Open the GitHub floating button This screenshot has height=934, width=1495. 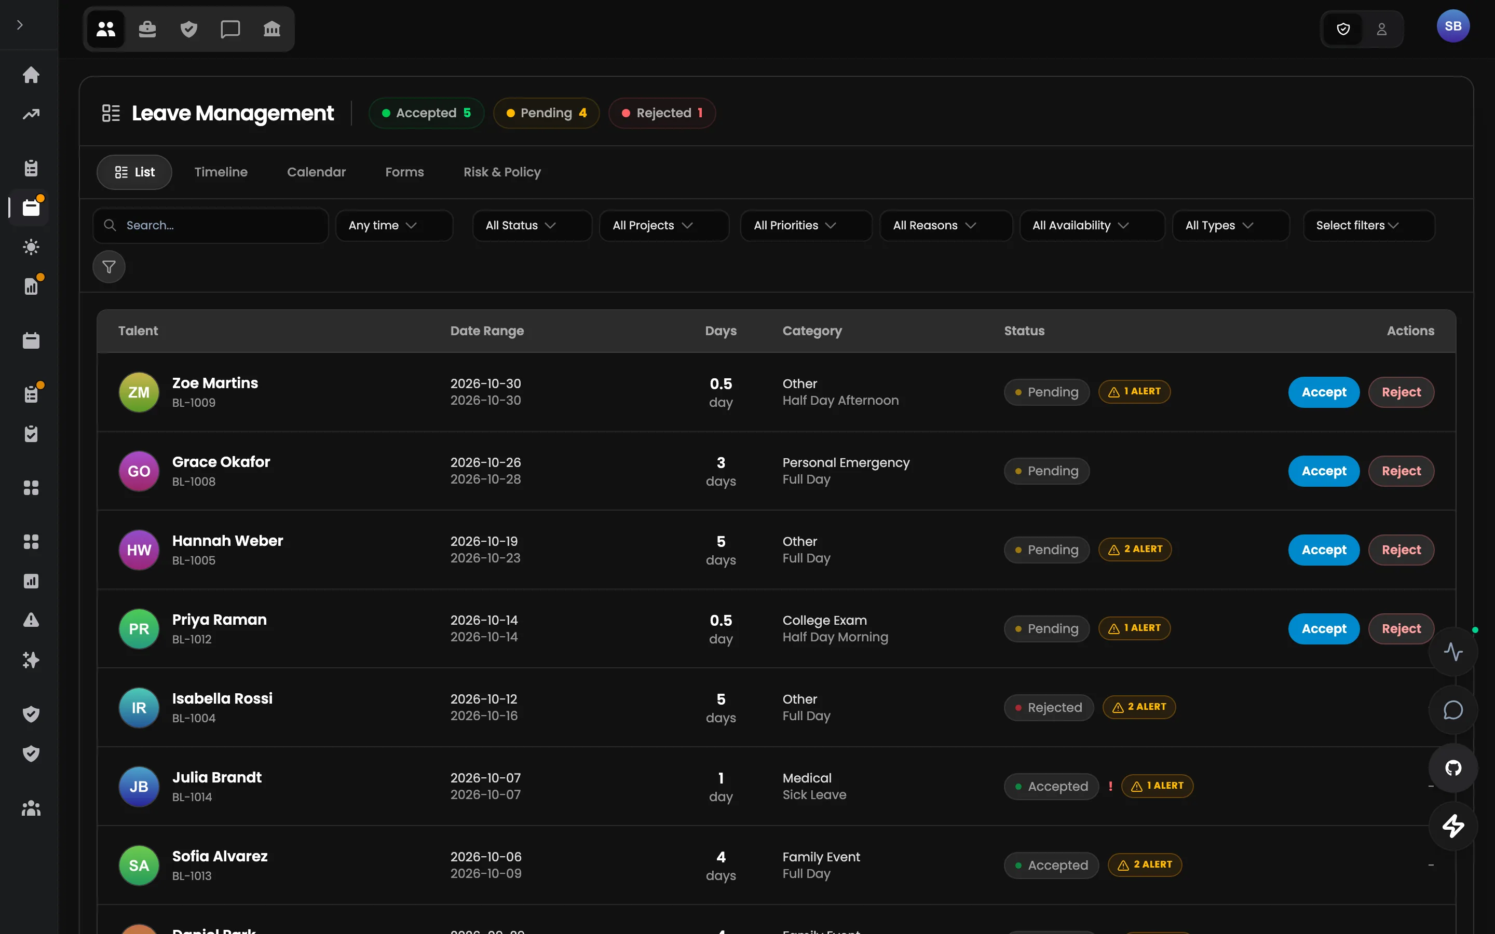1453,768
